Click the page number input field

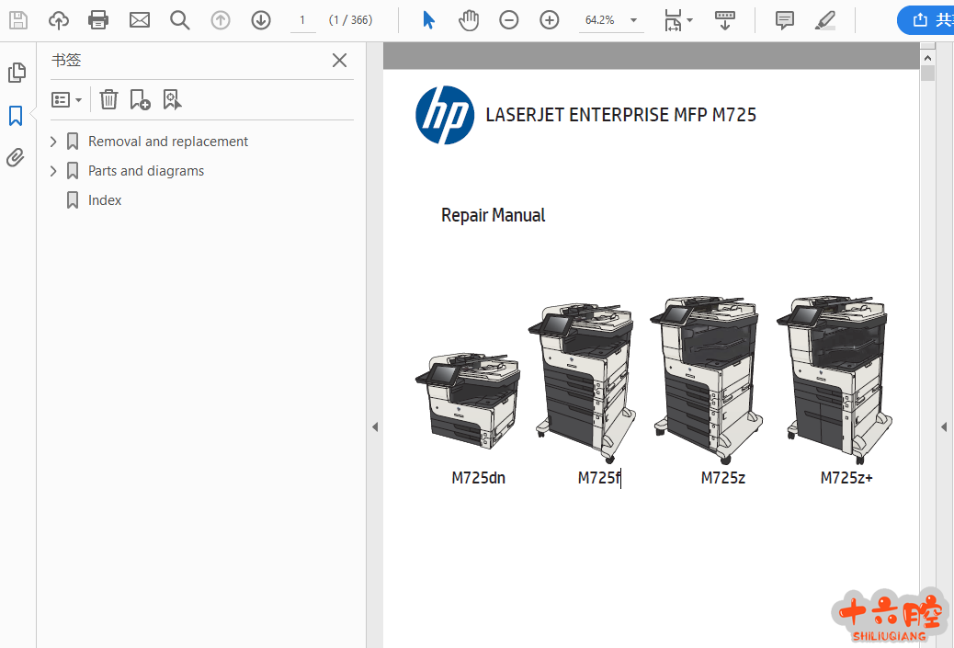tap(301, 19)
